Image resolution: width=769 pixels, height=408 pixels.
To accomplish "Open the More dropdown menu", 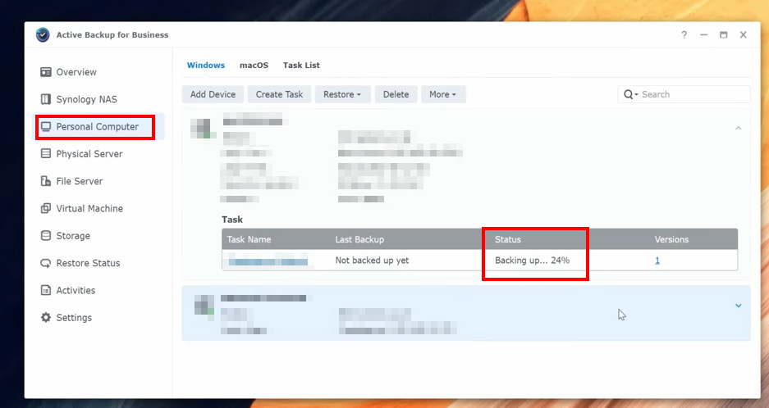I will click(443, 94).
